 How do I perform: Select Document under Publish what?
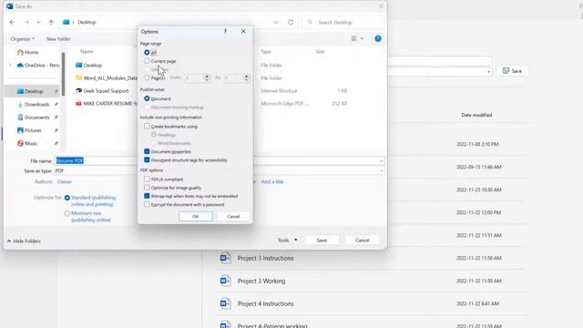coord(147,98)
